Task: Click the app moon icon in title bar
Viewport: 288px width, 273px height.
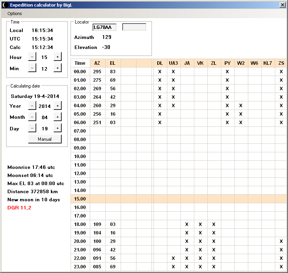Action: (x=5, y=5)
